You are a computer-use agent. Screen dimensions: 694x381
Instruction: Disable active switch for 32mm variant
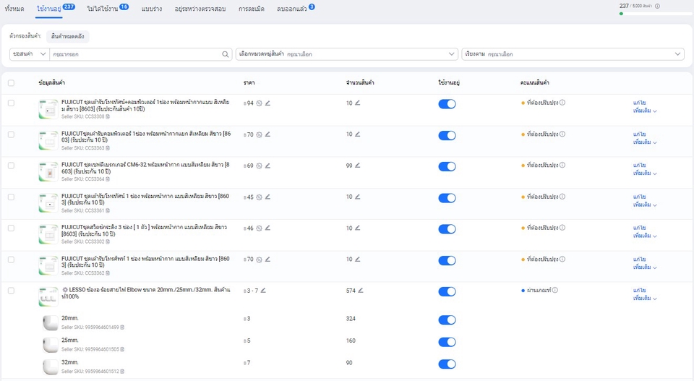pyautogui.click(x=447, y=364)
